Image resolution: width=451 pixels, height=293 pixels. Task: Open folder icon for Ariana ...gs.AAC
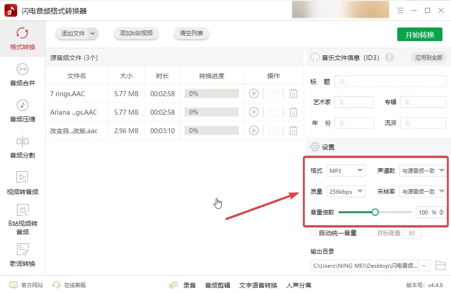(273, 112)
